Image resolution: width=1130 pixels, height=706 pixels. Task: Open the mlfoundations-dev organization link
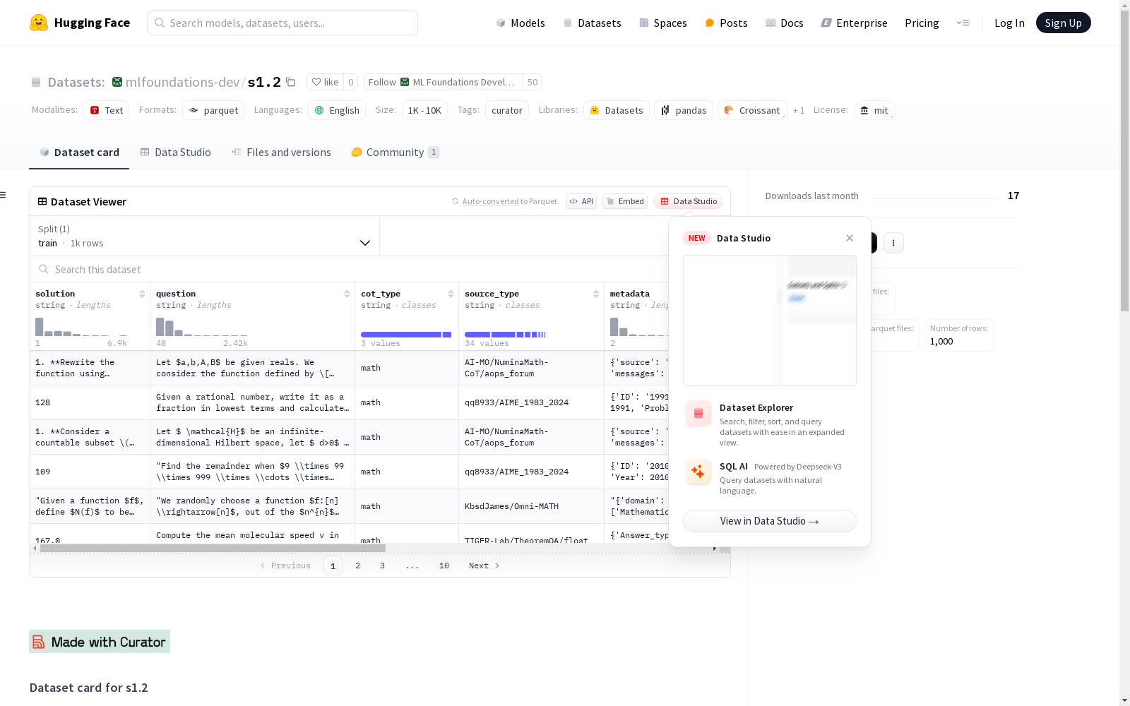click(x=182, y=82)
